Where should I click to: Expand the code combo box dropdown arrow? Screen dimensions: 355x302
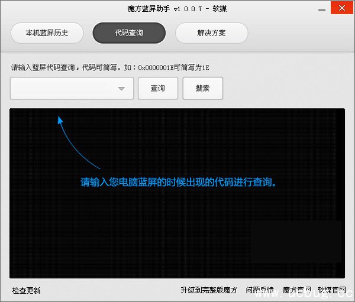tap(121, 89)
